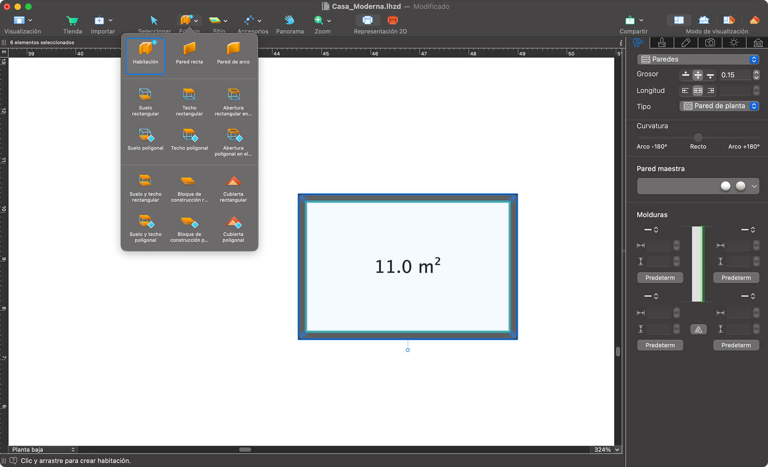The image size is (768, 467).
Task: Mirror the moldings with the flip button
Action: click(x=698, y=329)
